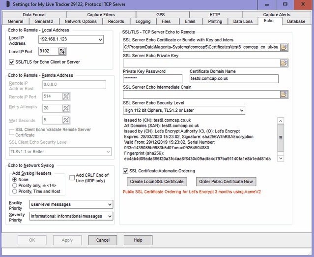
Task: Select Priority, Time and Host radio option
Action: 15,191
